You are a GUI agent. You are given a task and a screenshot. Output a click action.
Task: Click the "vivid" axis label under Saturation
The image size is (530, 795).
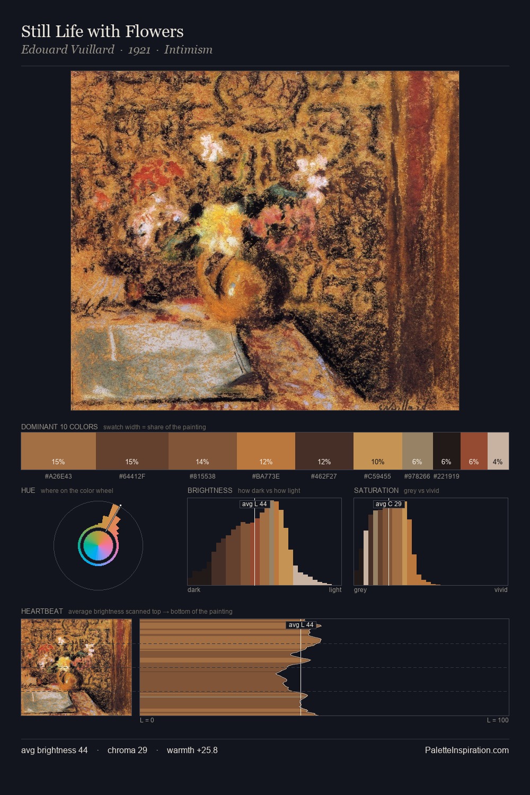[x=501, y=590]
